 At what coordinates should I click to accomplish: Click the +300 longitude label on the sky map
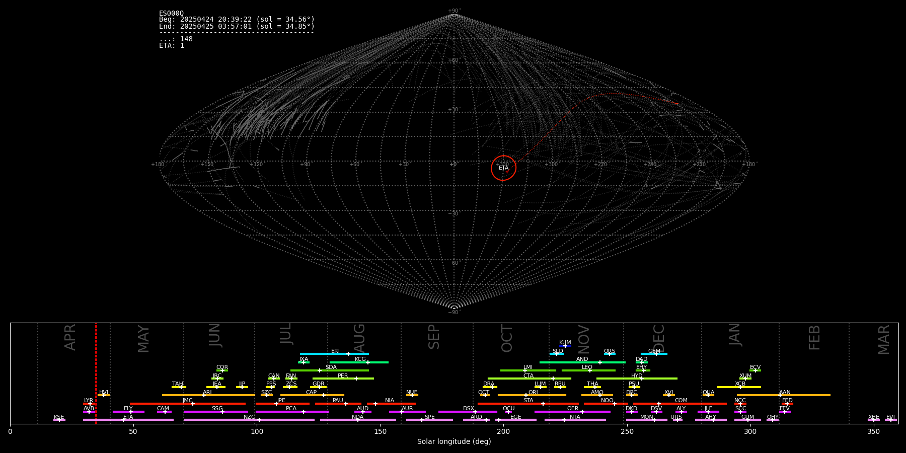[x=551, y=164]
